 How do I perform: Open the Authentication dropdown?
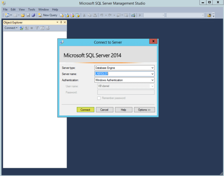pos(153,80)
